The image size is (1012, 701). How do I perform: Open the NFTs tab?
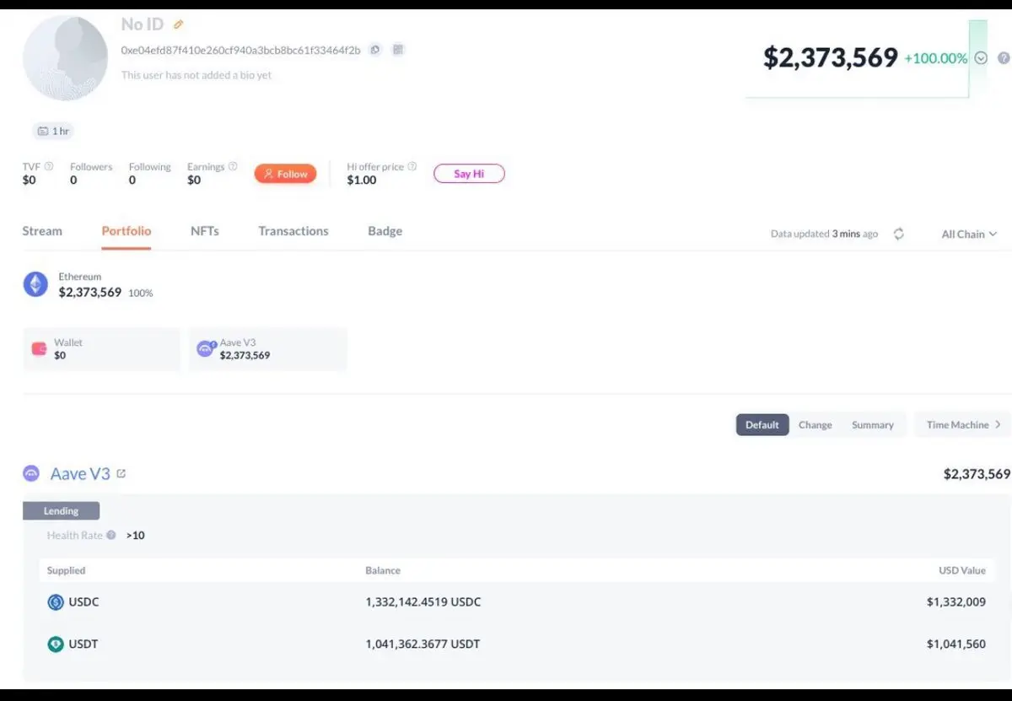205,231
